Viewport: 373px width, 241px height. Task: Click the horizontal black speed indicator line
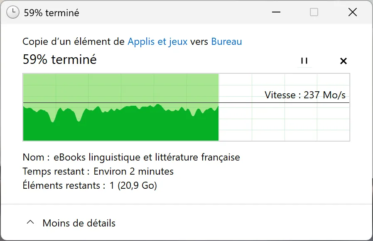(249, 102)
